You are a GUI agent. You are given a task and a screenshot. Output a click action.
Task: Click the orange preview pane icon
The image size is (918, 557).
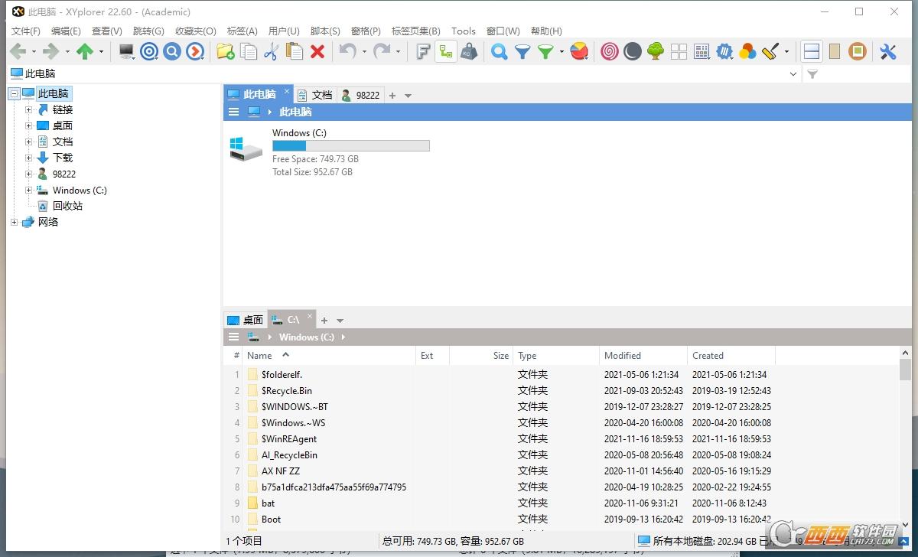tap(858, 51)
